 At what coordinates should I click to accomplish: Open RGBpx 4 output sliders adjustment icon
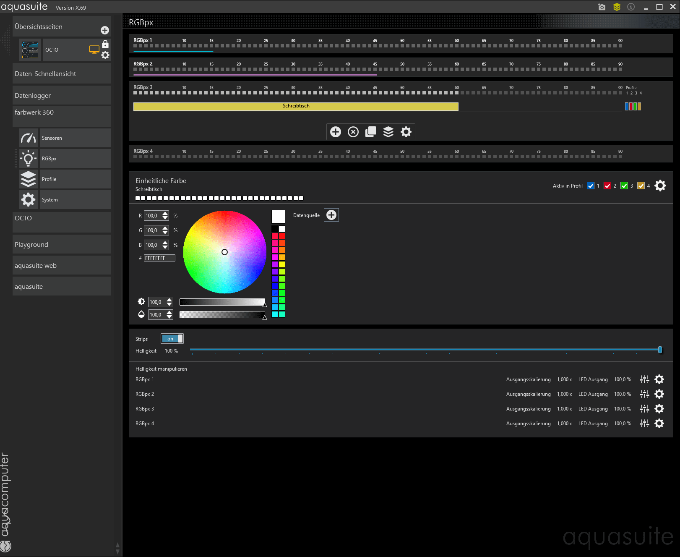644,424
